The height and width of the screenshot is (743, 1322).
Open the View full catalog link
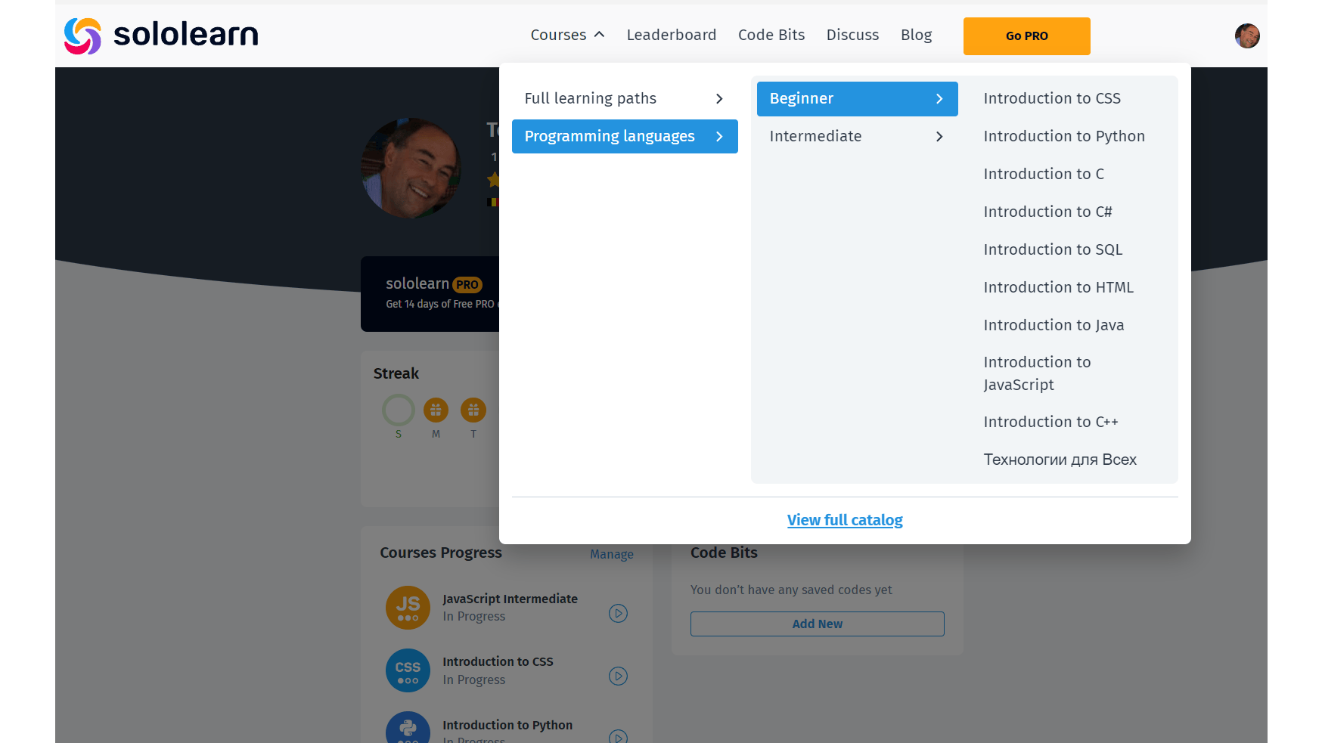point(845,520)
